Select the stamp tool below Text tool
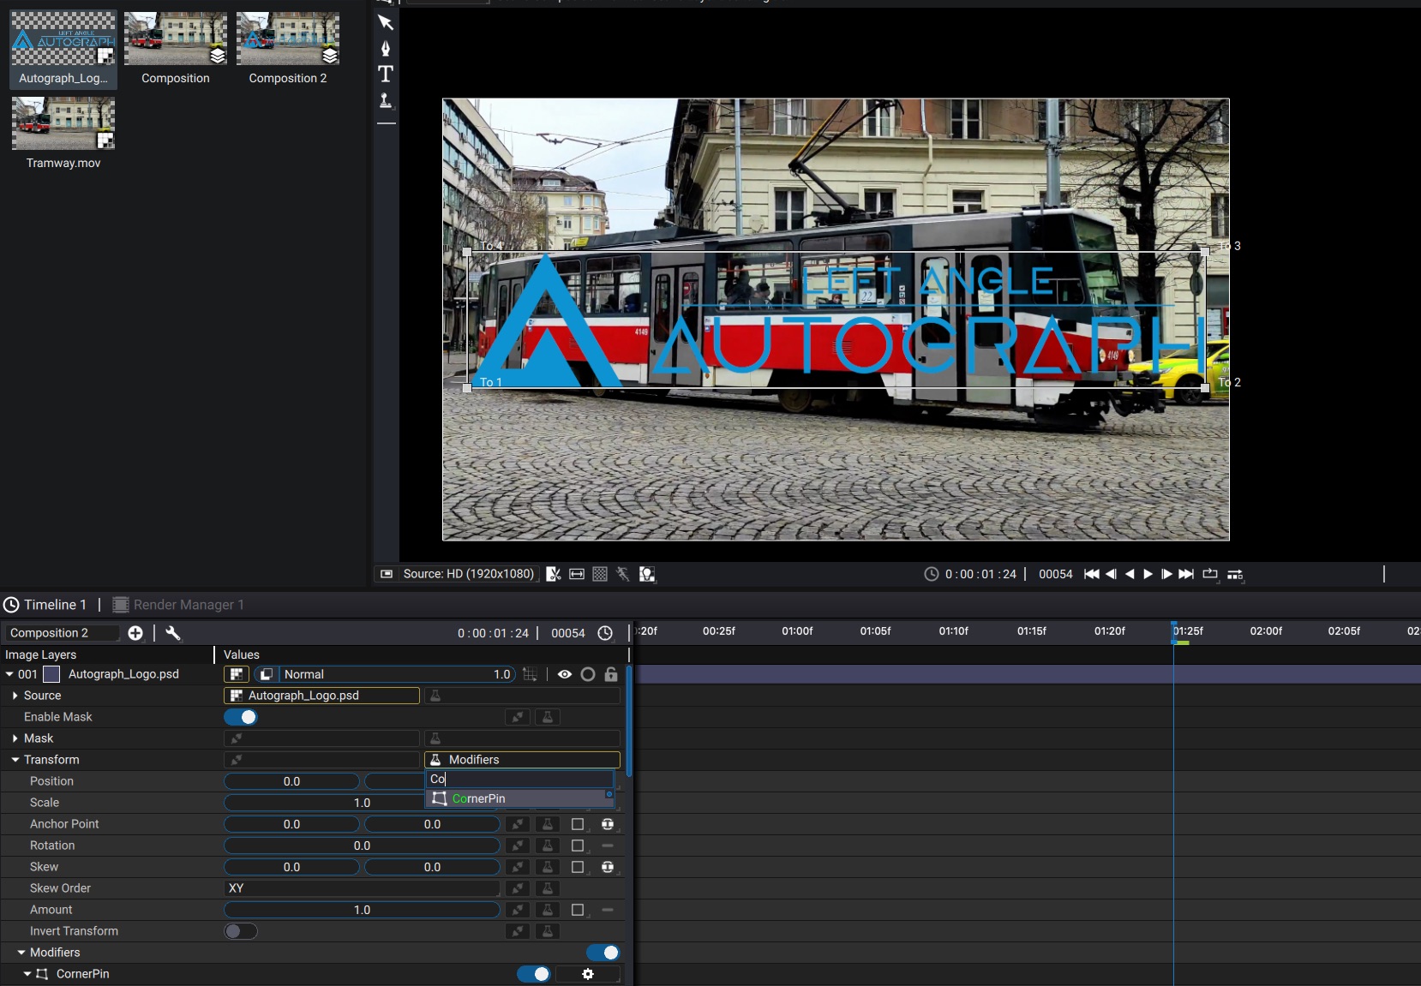The image size is (1421, 986). 386,100
